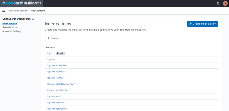229x111 pixels.
Task: Open the log-aws-cloudfront-* index pattern
Action: point(58,66)
